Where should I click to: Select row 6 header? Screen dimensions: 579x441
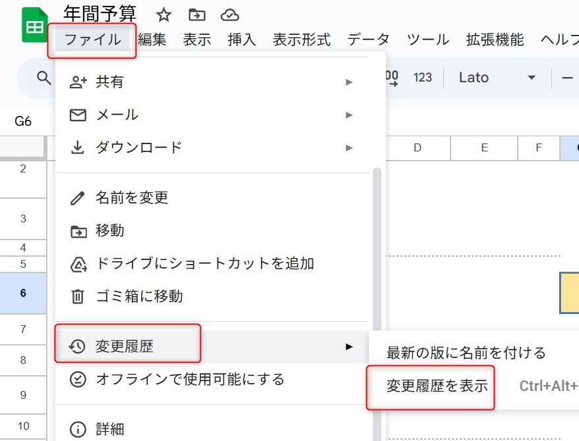23,293
